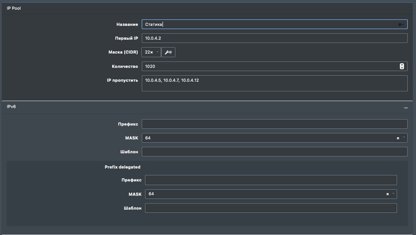Collapse the IPv6 section with the minus icon

click(406, 108)
